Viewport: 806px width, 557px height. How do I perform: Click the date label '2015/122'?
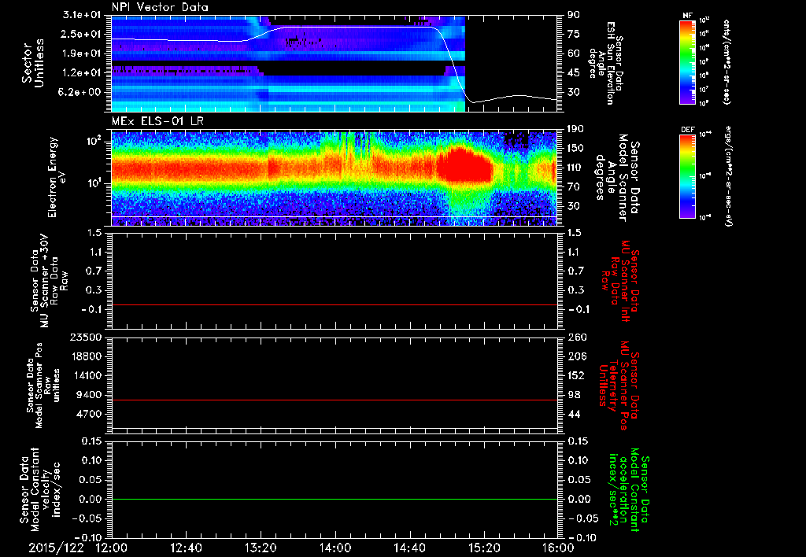pyautogui.click(x=56, y=548)
